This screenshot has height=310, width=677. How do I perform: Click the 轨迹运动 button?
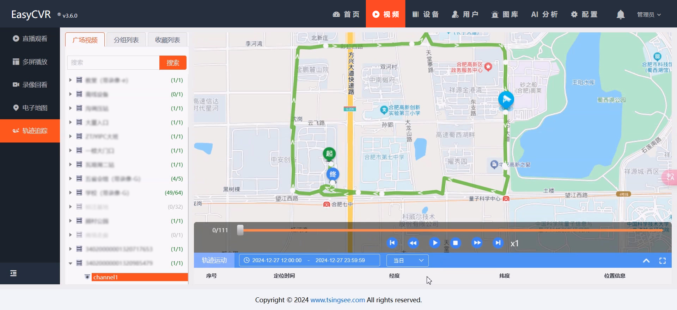(214, 260)
